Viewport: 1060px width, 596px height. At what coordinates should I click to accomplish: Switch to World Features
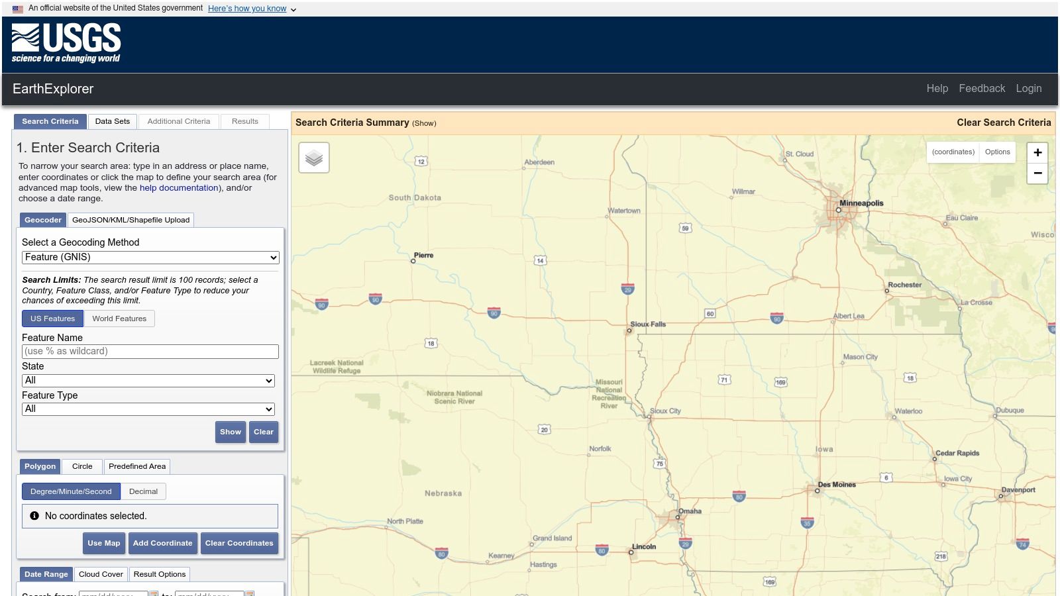coord(119,319)
